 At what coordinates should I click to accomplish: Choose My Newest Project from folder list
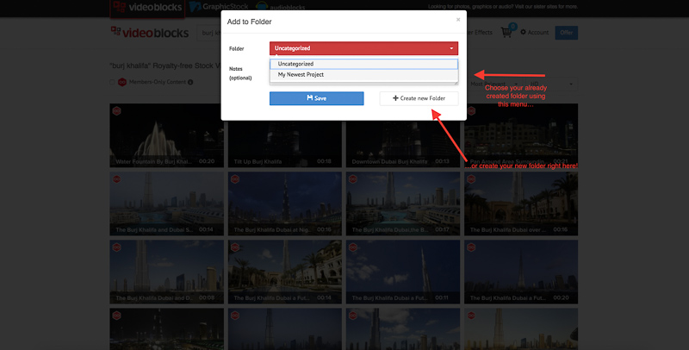tap(363, 75)
